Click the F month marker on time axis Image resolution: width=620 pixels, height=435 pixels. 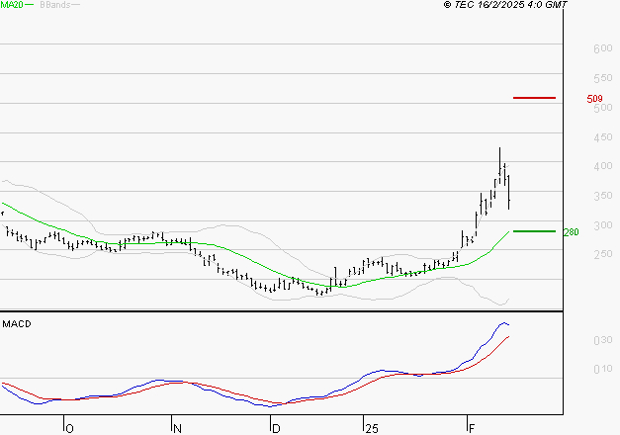click(469, 428)
